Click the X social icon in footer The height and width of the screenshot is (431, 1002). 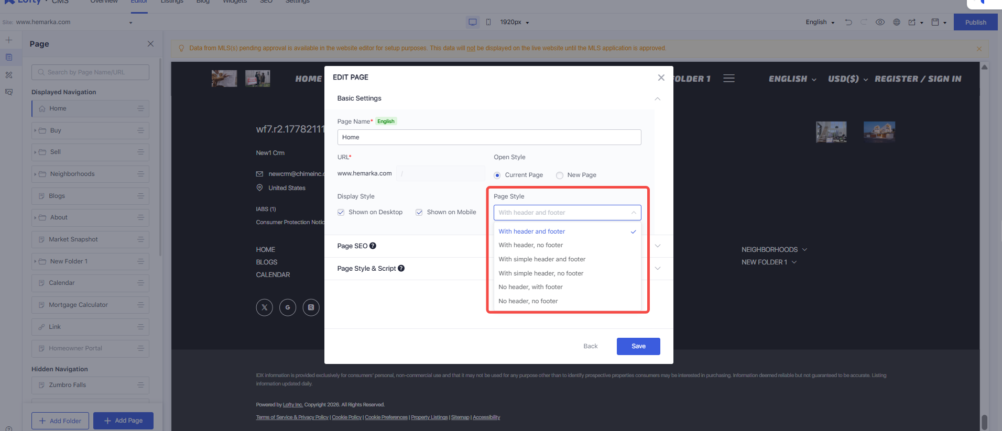[265, 307]
